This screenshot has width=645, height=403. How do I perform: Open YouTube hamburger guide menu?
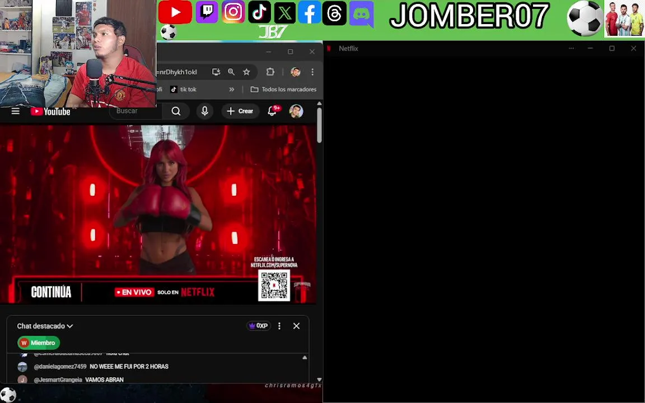tap(16, 111)
